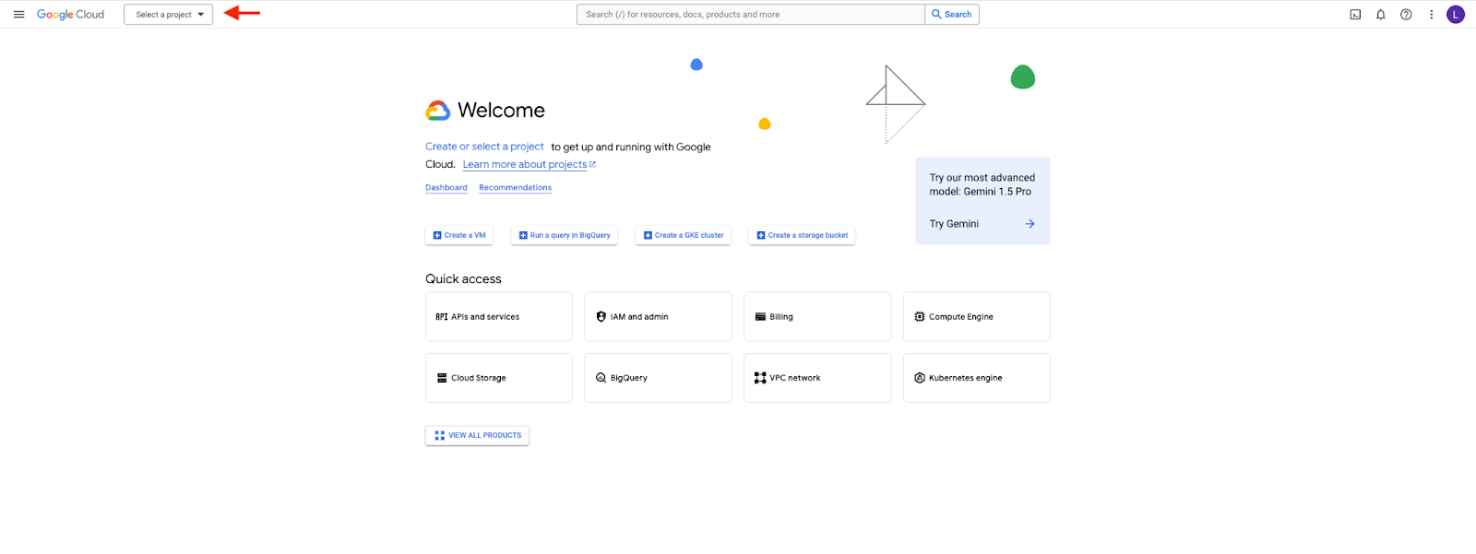This screenshot has width=1476, height=554.
Task: Click the Create a VM button
Action: coord(459,236)
